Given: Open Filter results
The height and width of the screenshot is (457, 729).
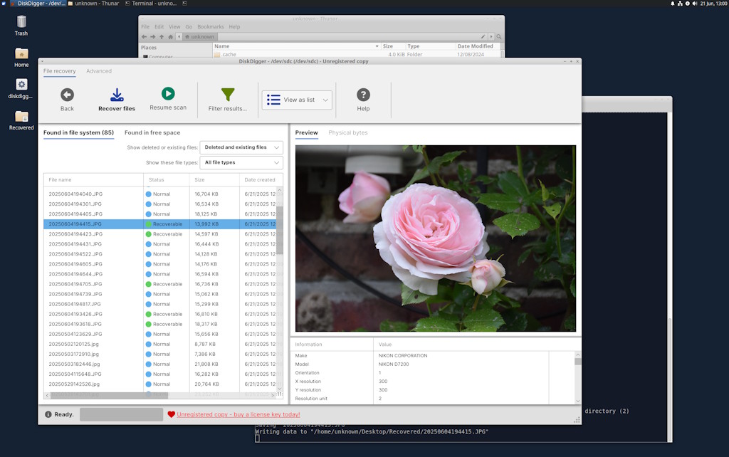Looking at the screenshot, I should coord(227,99).
